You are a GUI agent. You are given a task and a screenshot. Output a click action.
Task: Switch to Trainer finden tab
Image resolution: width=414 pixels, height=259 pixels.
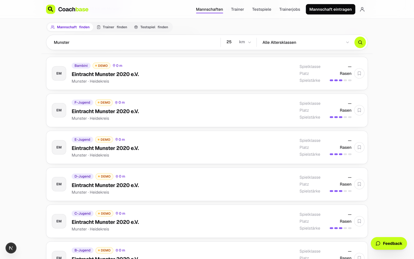(112, 27)
